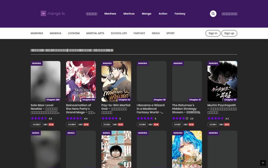Open Manga in the purple header

(x=147, y=14)
